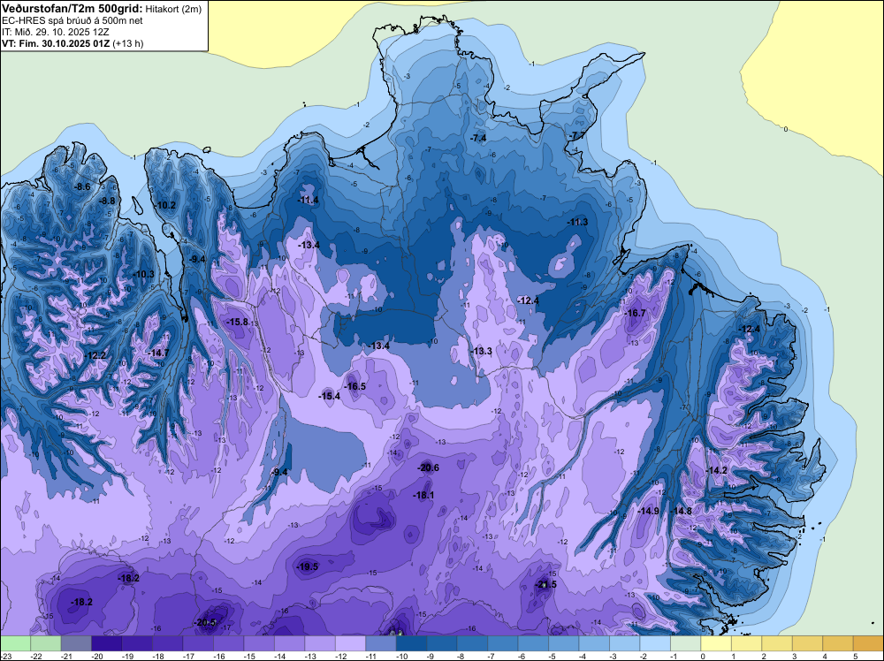This screenshot has height=661, width=884.
Task: Pick the pale yellow legend swatch for 0
Action: click(715, 643)
